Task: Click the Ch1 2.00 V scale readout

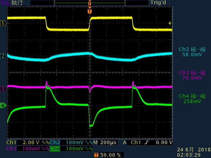Action: click(31, 143)
